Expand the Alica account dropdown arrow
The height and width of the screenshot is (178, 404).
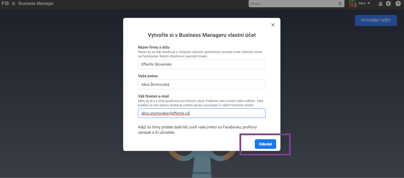(369, 4)
